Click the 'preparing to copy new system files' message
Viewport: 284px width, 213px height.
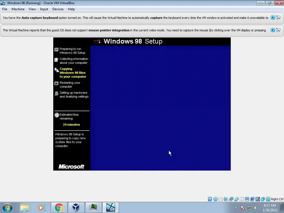point(70,140)
